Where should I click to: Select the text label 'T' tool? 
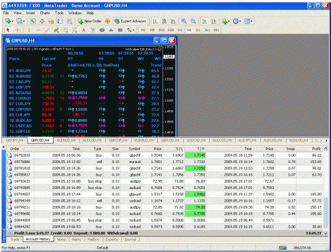[93, 30]
